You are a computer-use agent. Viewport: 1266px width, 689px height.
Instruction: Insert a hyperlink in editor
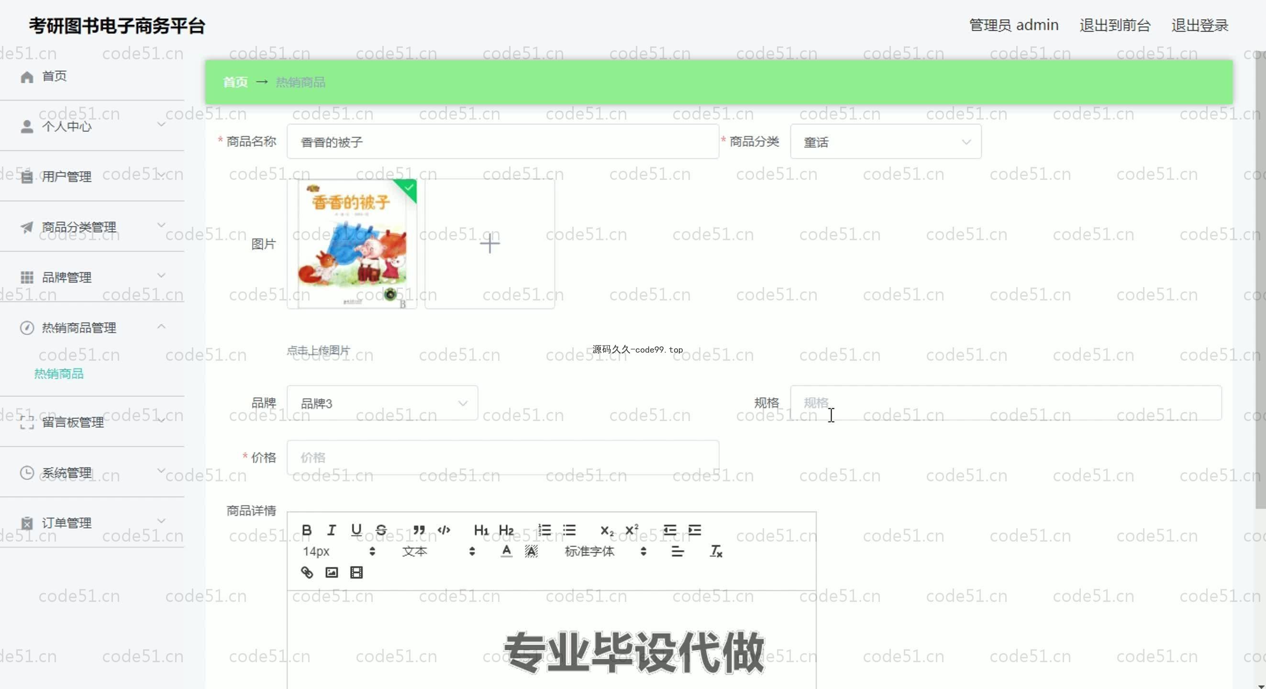point(307,573)
